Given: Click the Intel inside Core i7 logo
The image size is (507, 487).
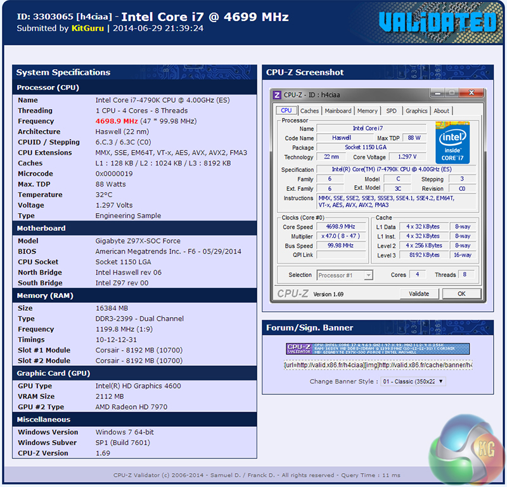Looking at the screenshot, I should coord(452,143).
